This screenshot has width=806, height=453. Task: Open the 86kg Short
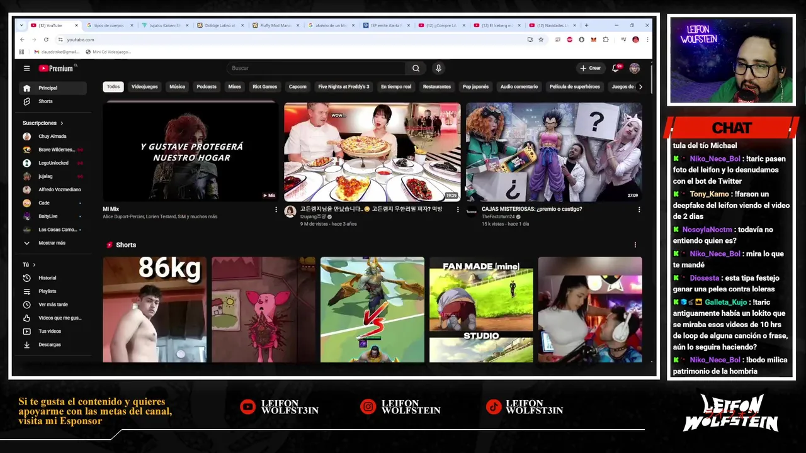point(154,310)
